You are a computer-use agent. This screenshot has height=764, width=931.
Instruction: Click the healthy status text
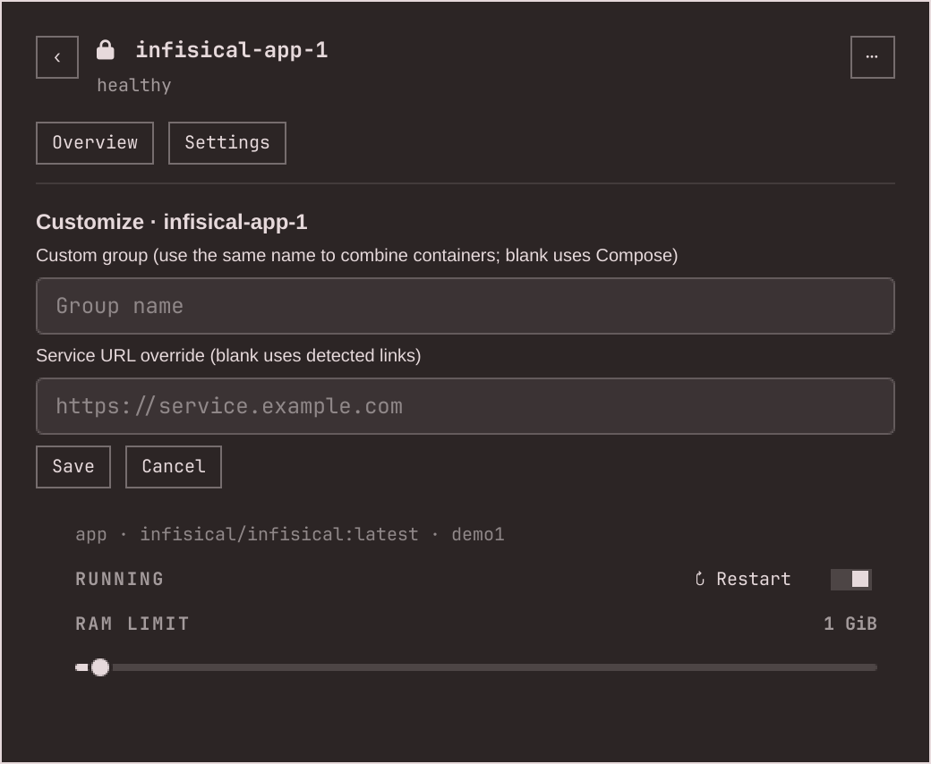pos(134,85)
